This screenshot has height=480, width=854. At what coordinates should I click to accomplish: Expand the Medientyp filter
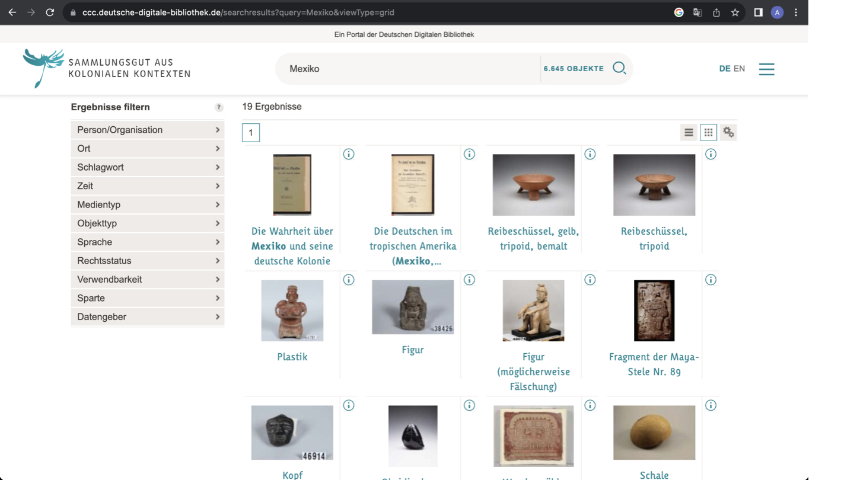pyautogui.click(x=147, y=204)
